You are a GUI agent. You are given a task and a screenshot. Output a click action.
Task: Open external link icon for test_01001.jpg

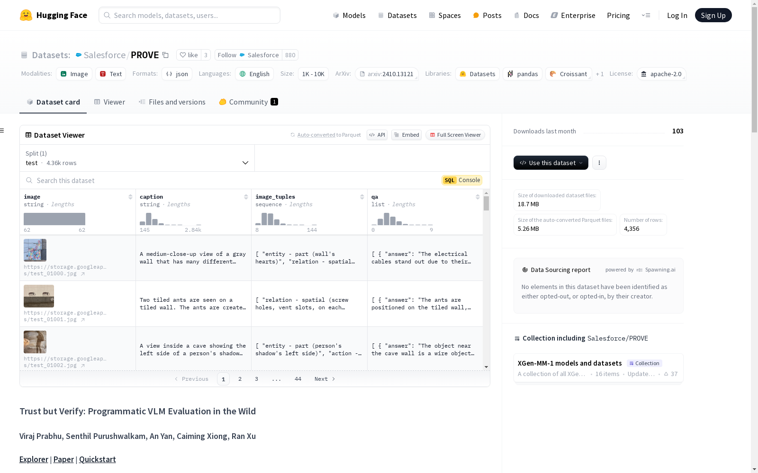83,320
